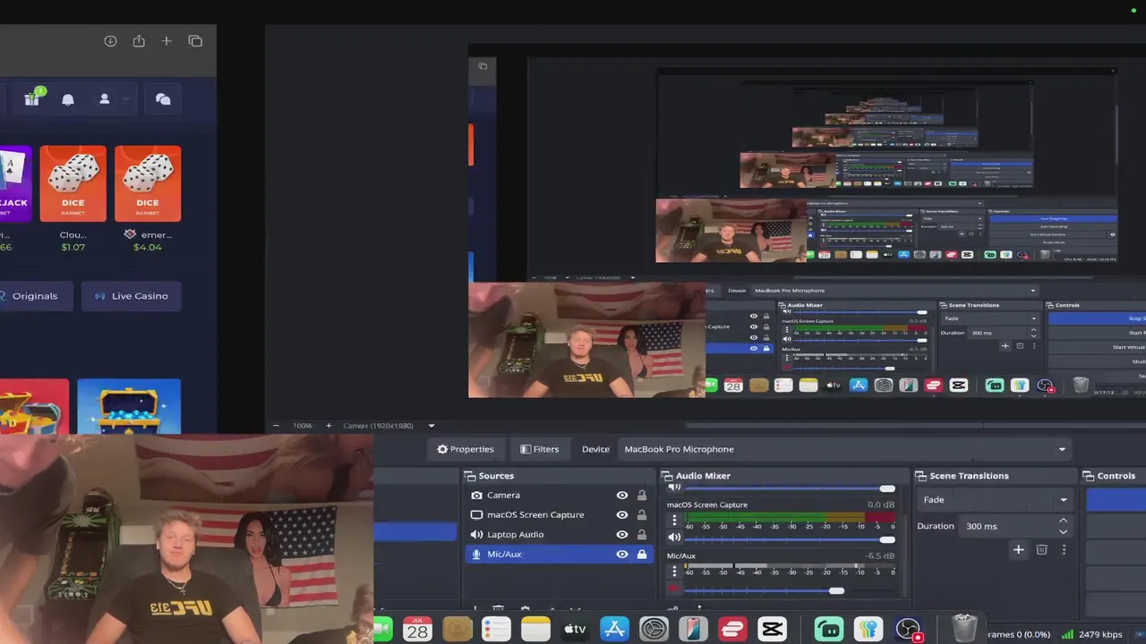Screen dimensions: 1146x644
Task: Hide the macOS Screen Capture source
Action: [x=622, y=515]
